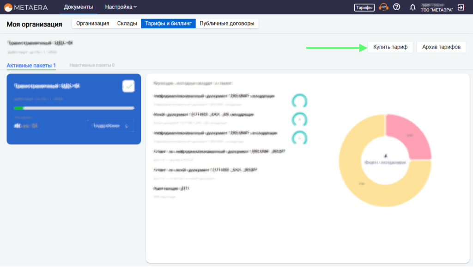Image resolution: width=473 pixels, height=267 pixels.
Task: Select the Организация tab
Action: point(92,24)
